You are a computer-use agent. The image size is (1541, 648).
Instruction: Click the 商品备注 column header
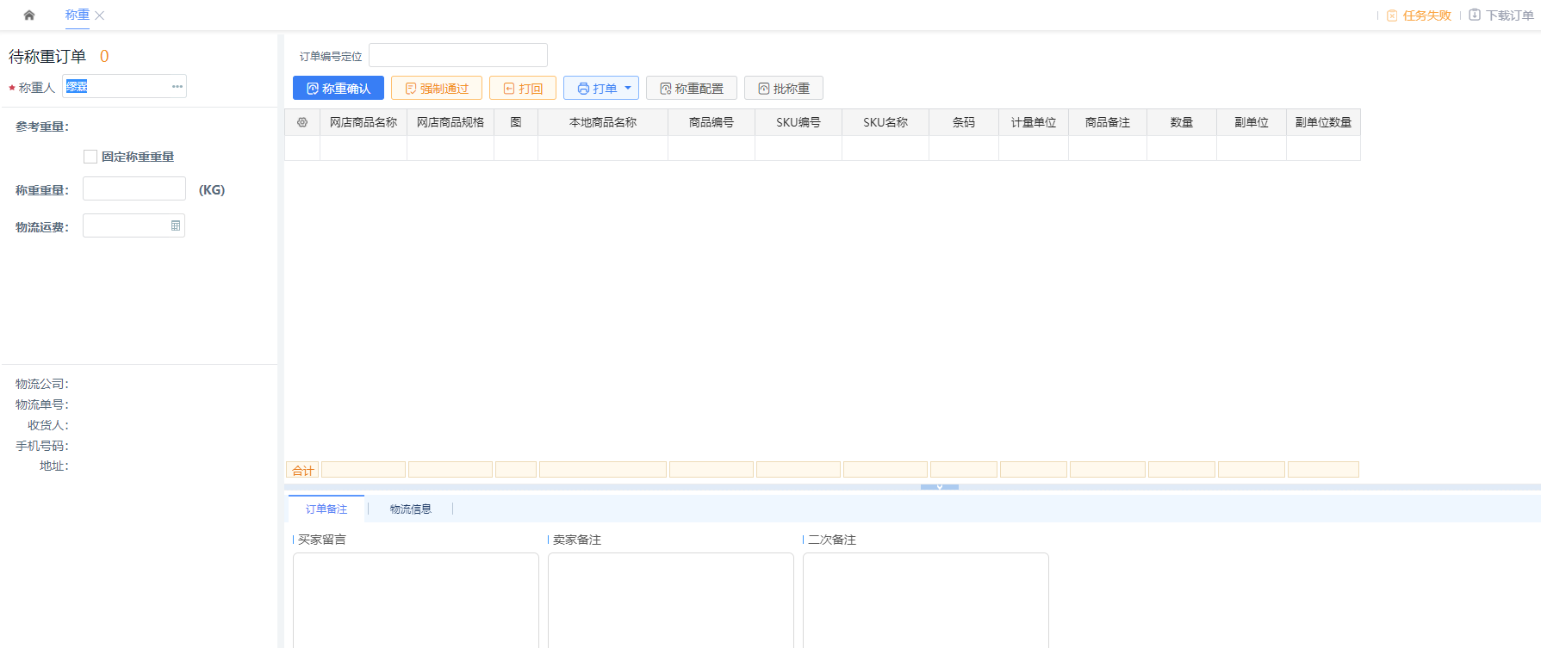pyautogui.click(x=1108, y=122)
